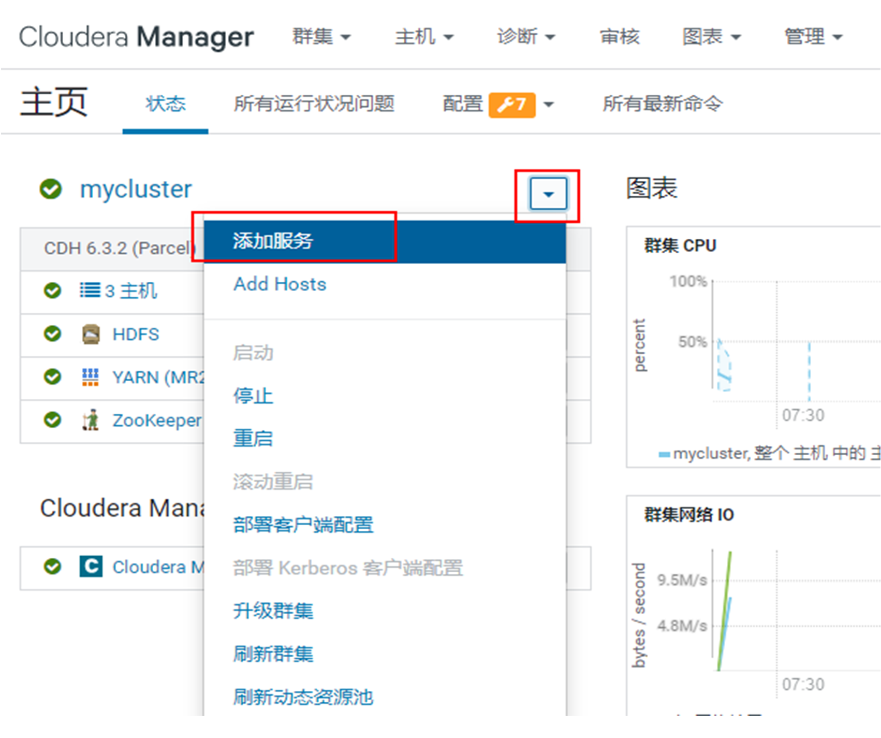Switch to the 所有运行状况问题 tab
The height and width of the screenshot is (738, 881).
pyautogui.click(x=314, y=104)
